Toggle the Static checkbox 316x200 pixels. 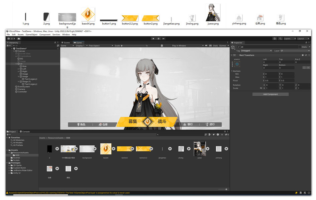click(x=300, y=47)
